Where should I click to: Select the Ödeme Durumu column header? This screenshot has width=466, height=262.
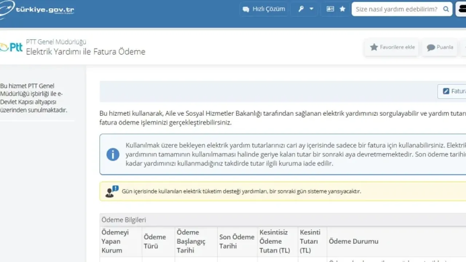354,241
